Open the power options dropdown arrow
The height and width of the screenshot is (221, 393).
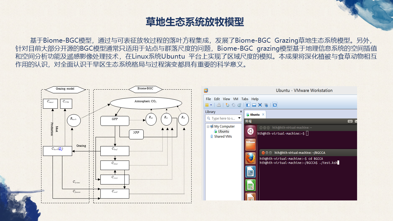211,105
